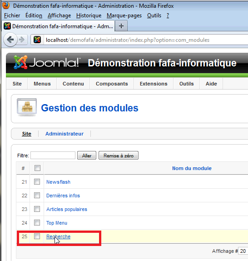The height and width of the screenshot is (261, 248).
Task: Open the Recherche module
Action: 58,236
